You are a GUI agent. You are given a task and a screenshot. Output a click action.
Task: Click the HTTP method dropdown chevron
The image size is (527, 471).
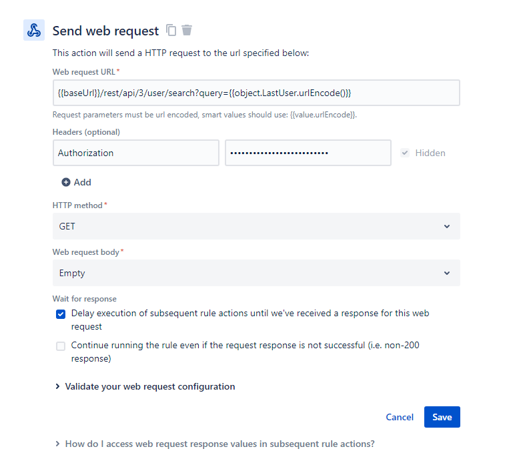tap(447, 227)
